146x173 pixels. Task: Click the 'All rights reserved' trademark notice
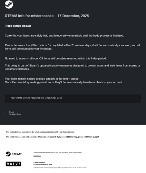click(60, 168)
